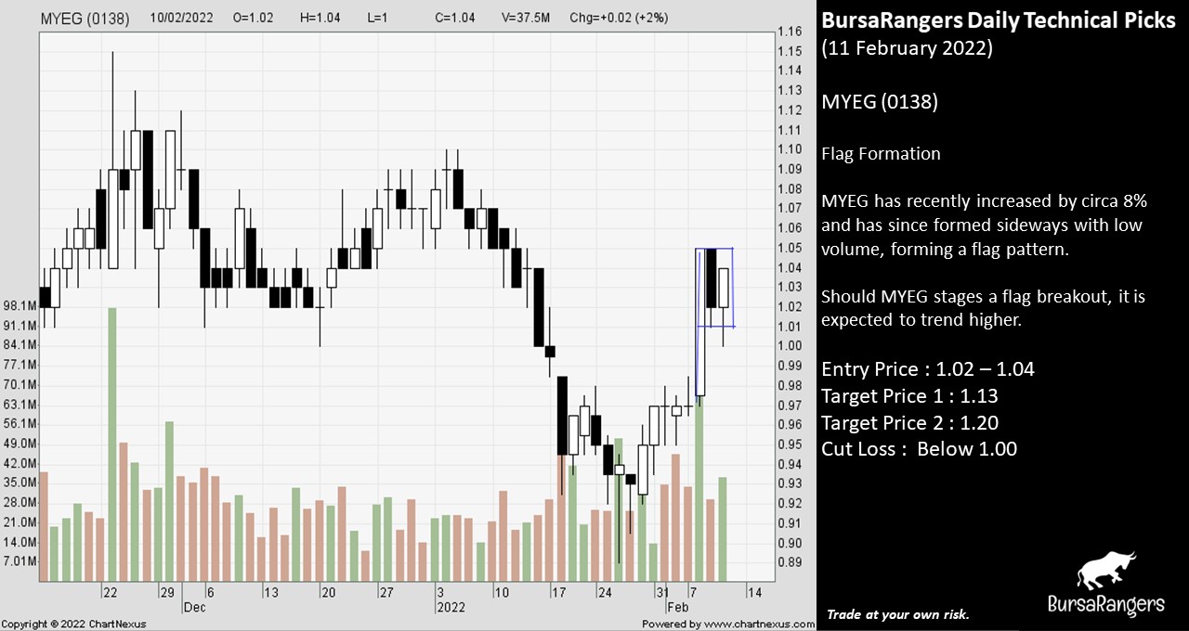Viewport: 1189px width, 631px height.
Task: Click the 1.05 price axis label
Action: point(790,248)
